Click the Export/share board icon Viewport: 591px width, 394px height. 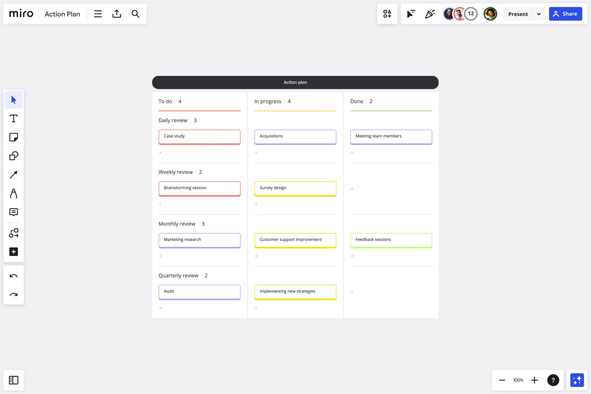[x=116, y=13]
